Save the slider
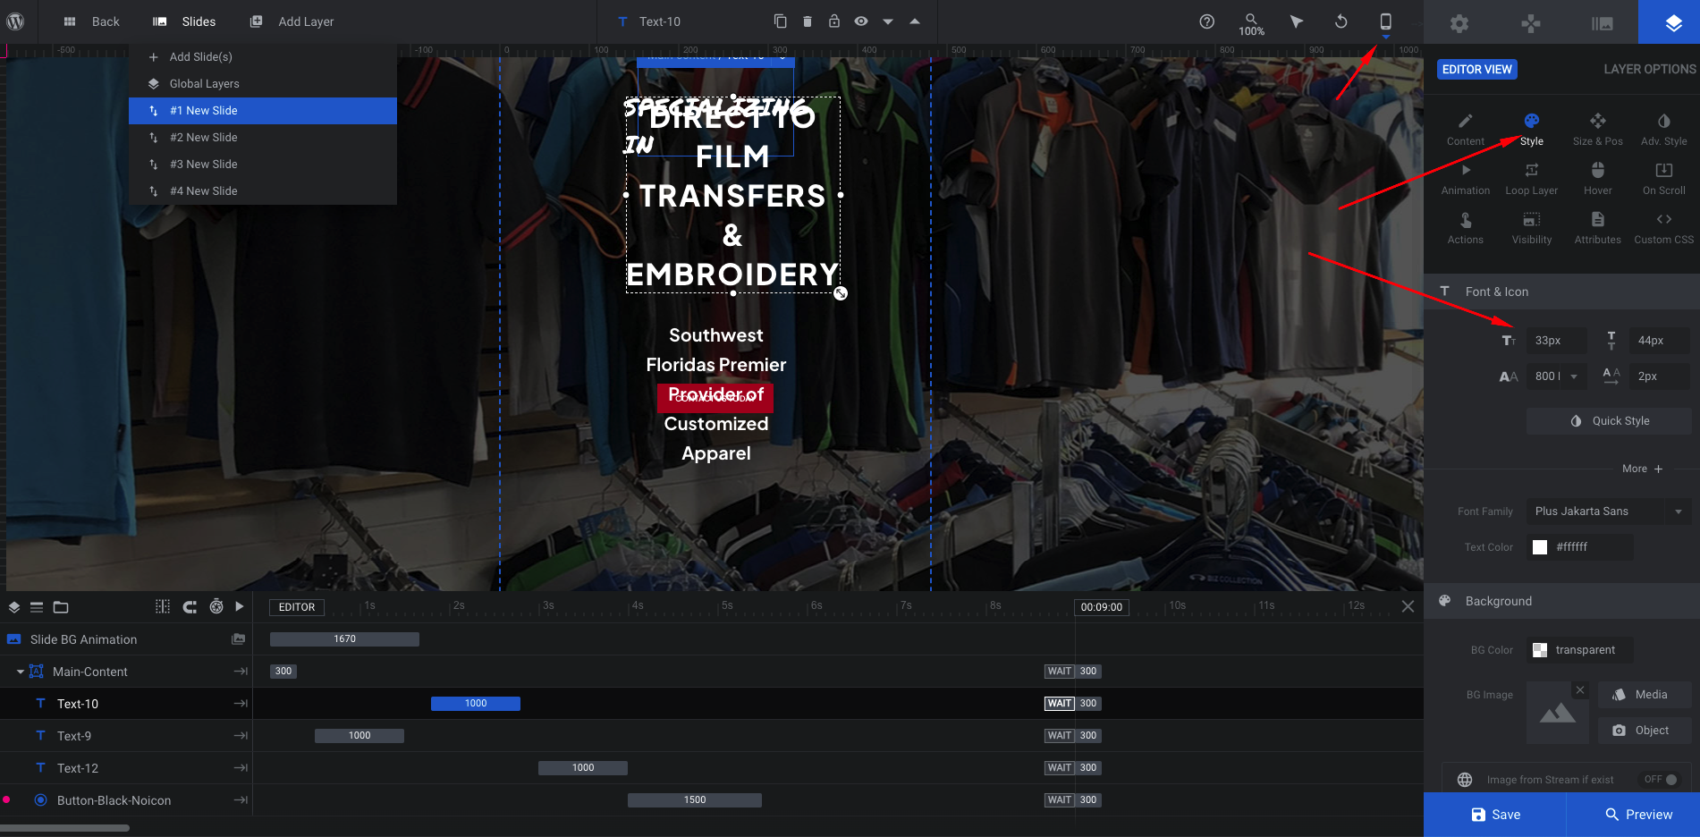 pyautogui.click(x=1495, y=815)
